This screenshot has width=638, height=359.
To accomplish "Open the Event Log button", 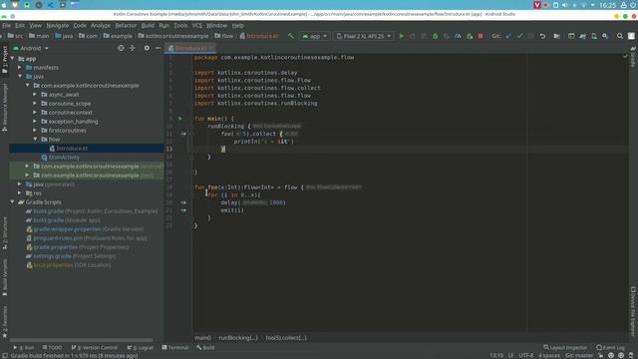I will point(610,348).
